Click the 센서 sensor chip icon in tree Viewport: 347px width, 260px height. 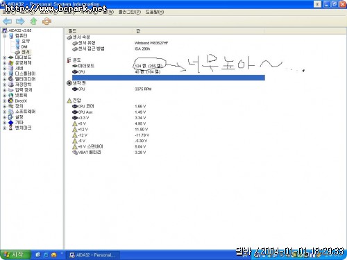(17, 52)
